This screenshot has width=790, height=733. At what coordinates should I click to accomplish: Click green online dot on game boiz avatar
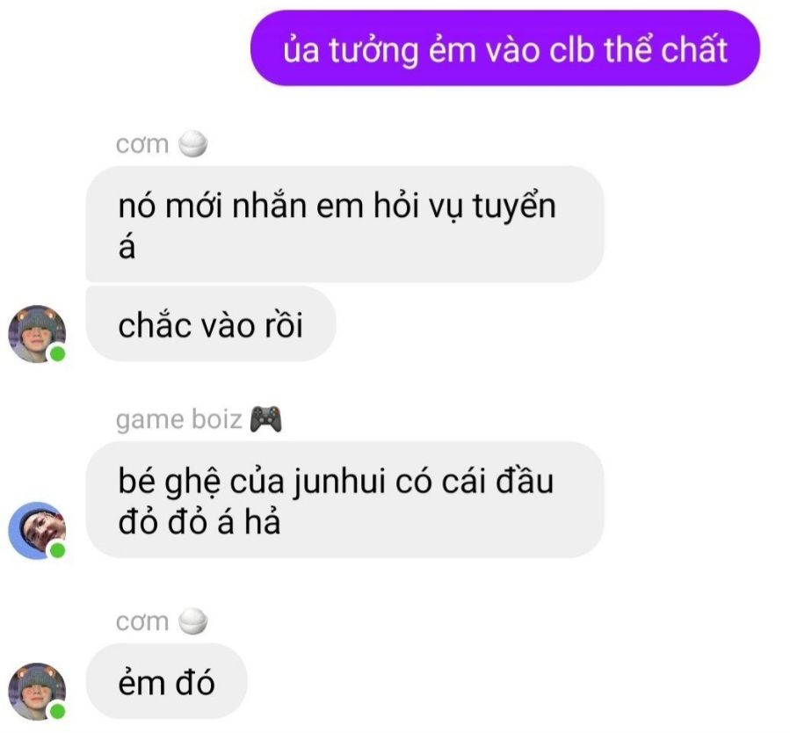point(57,550)
